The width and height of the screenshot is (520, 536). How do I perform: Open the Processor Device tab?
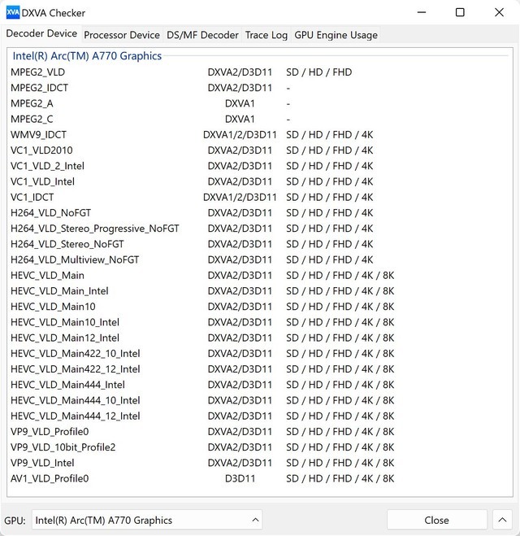coord(122,35)
